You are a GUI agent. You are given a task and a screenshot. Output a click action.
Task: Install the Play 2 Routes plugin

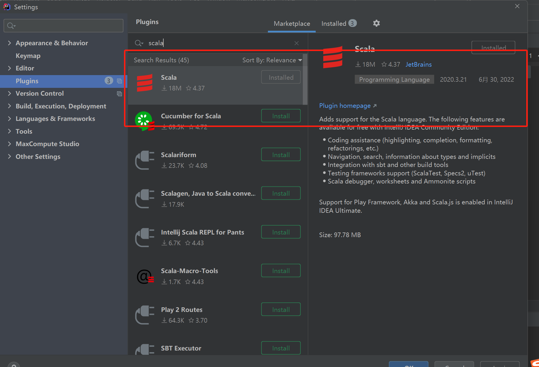point(281,310)
